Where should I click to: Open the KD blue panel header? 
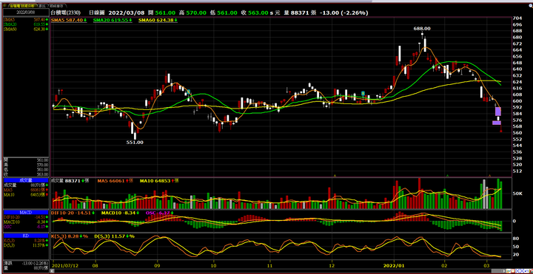point(25,235)
